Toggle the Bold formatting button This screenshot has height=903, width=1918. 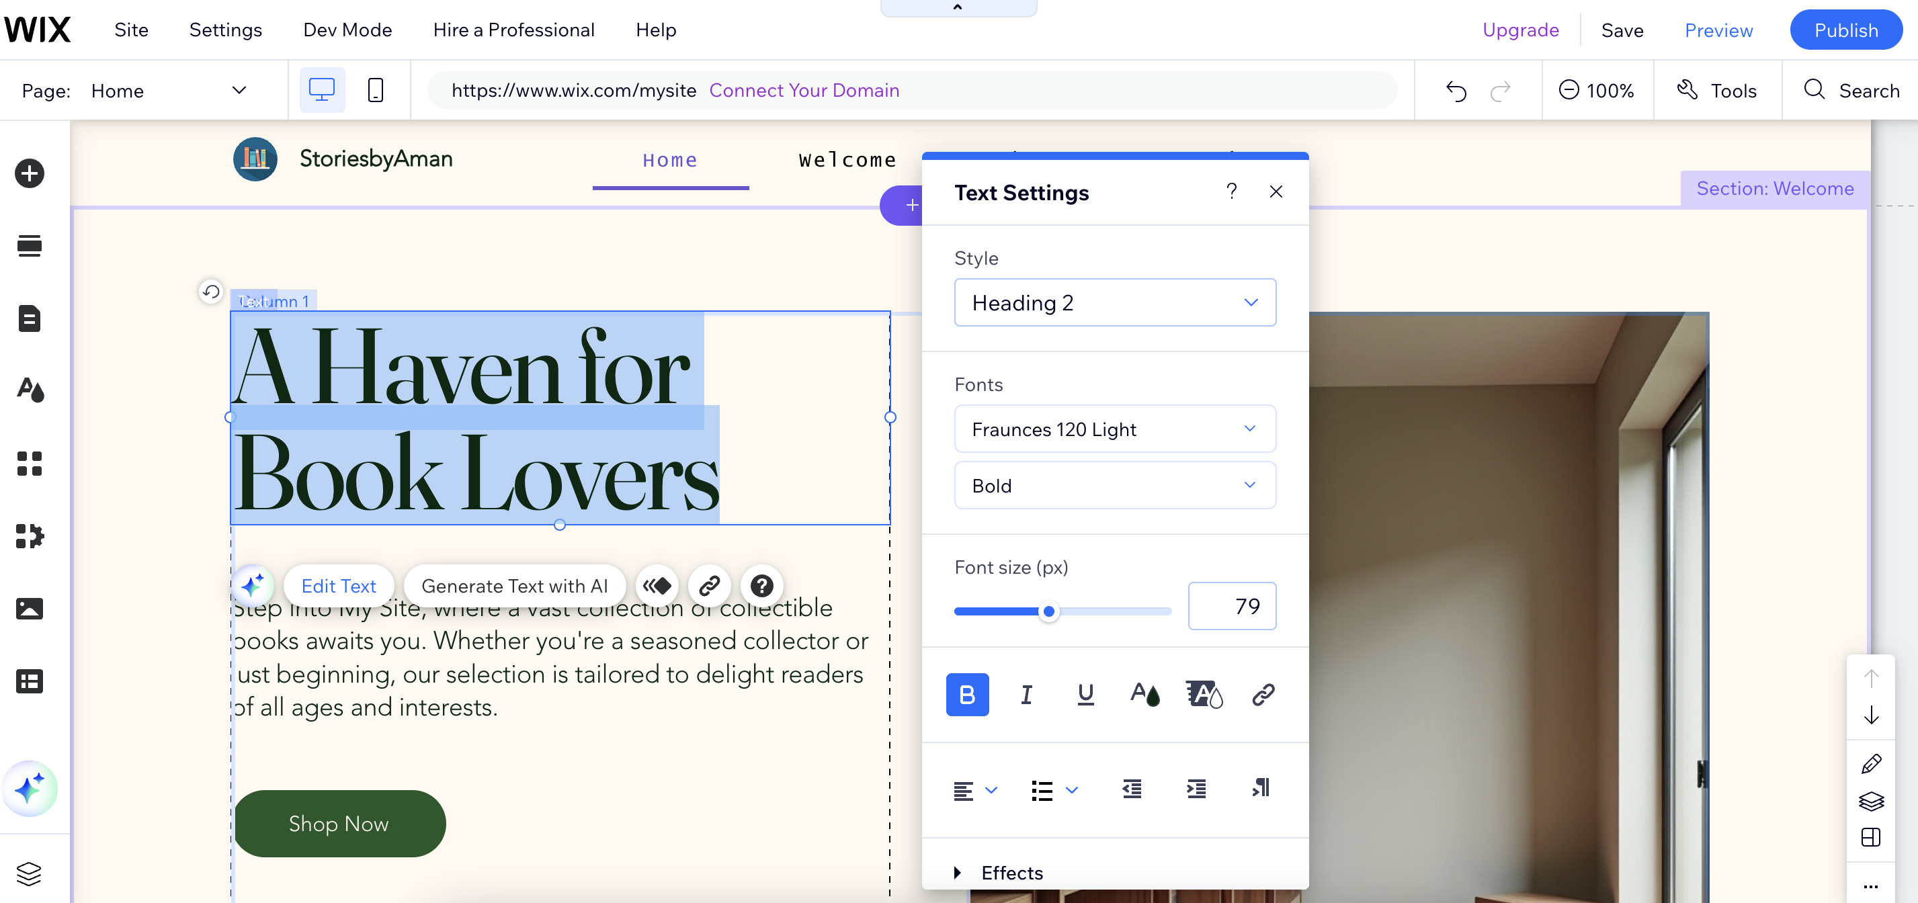click(x=966, y=695)
